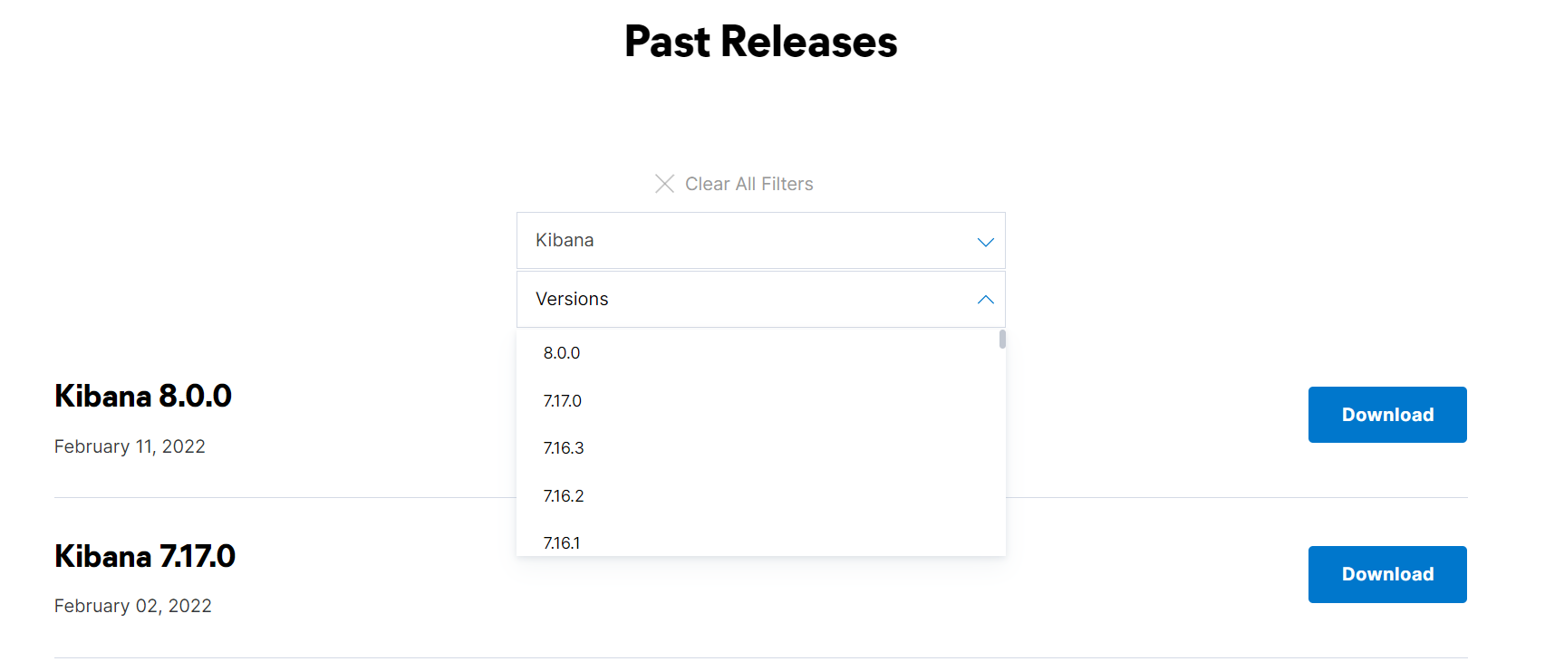Choose the 7.16.1 version option
Viewport: 1545px width, 671px height.
click(x=562, y=543)
